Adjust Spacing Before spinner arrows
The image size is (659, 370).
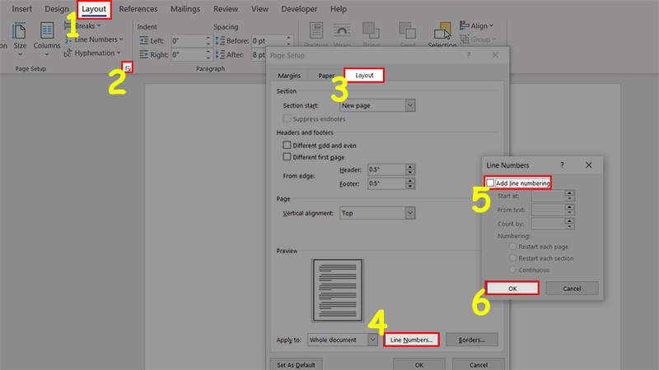tap(289, 40)
